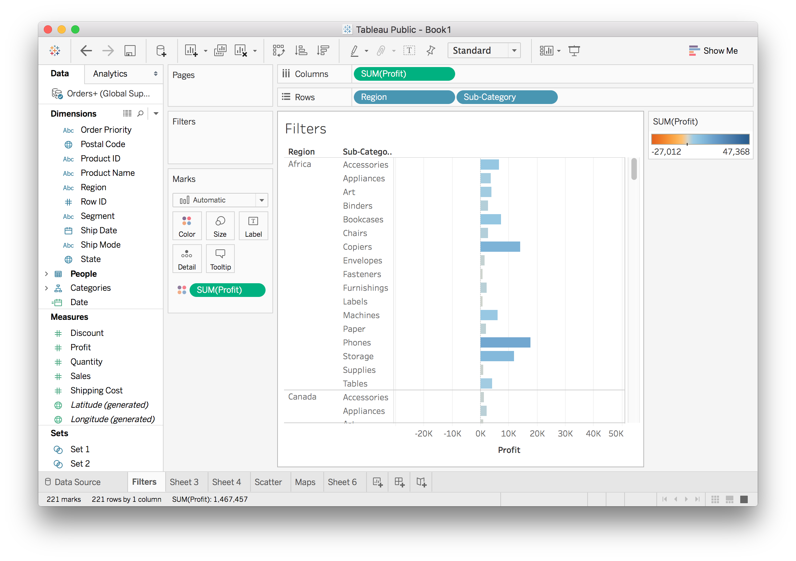Switch to the Scatter sheet tab
The width and height of the screenshot is (796, 561).
(x=268, y=482)
